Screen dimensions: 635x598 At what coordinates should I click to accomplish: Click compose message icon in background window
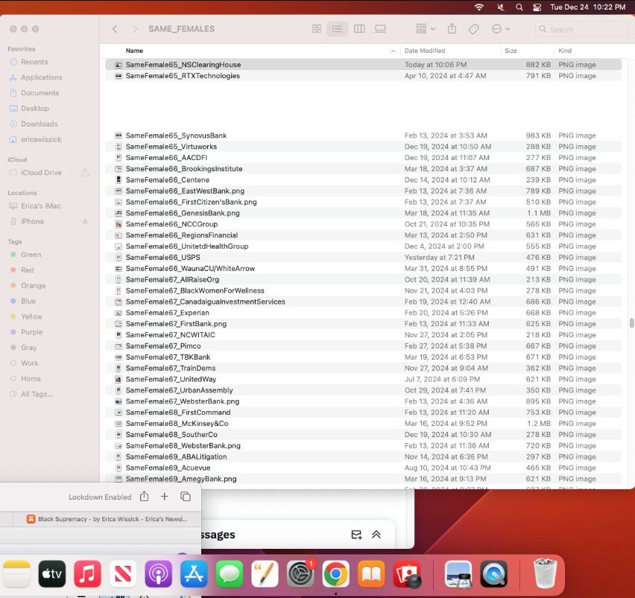(356, 535)
